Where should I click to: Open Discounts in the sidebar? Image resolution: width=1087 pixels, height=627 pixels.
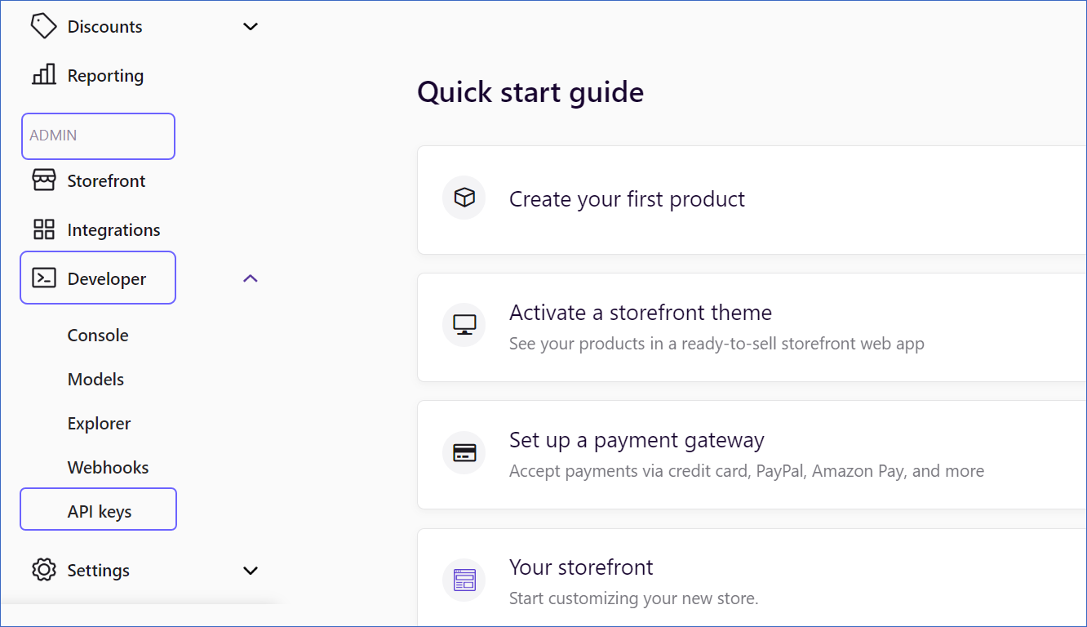click(x=104, y=27)
